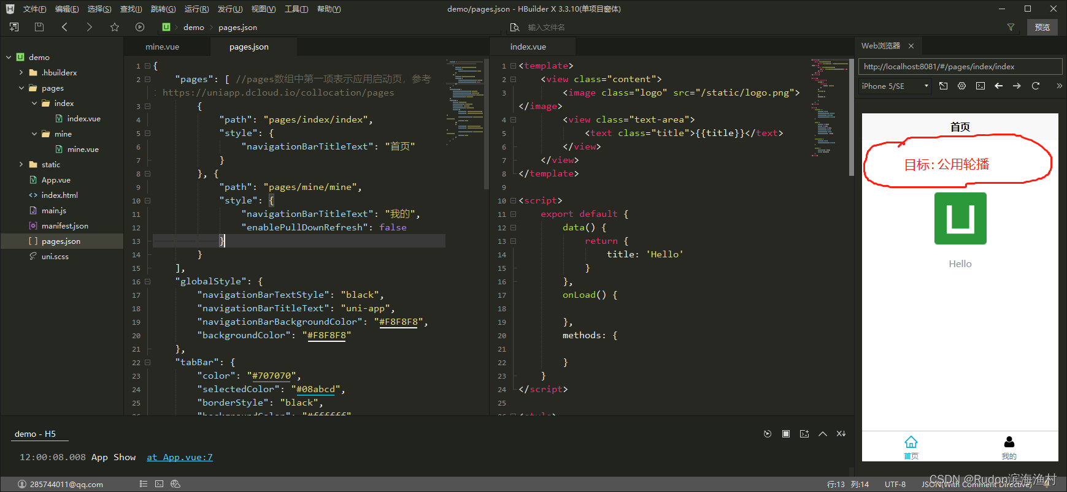The height and width of the screenshot is (492, 1067).
Task: Open terminal from the status bar icon
Action: pos(160,484)
